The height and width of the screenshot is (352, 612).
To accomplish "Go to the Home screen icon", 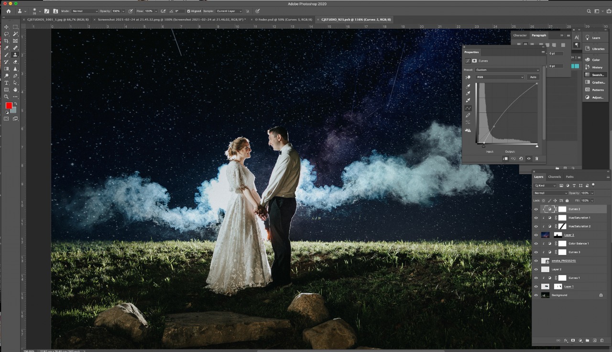I will tap(8, 11).
